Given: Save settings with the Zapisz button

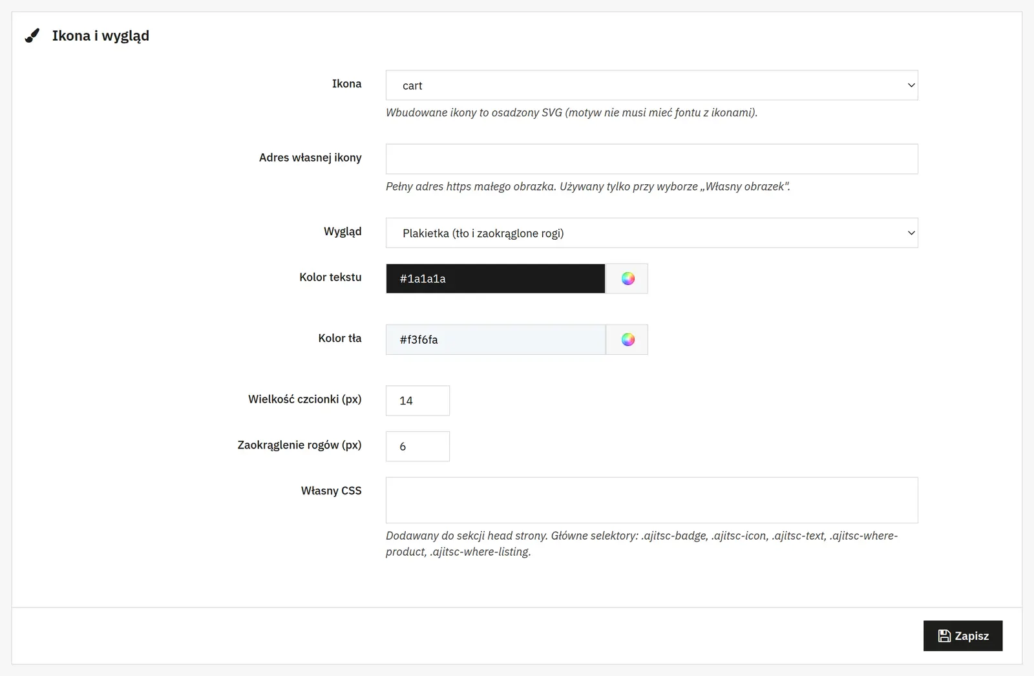Looking at the screenshot, I should (963, 636).
